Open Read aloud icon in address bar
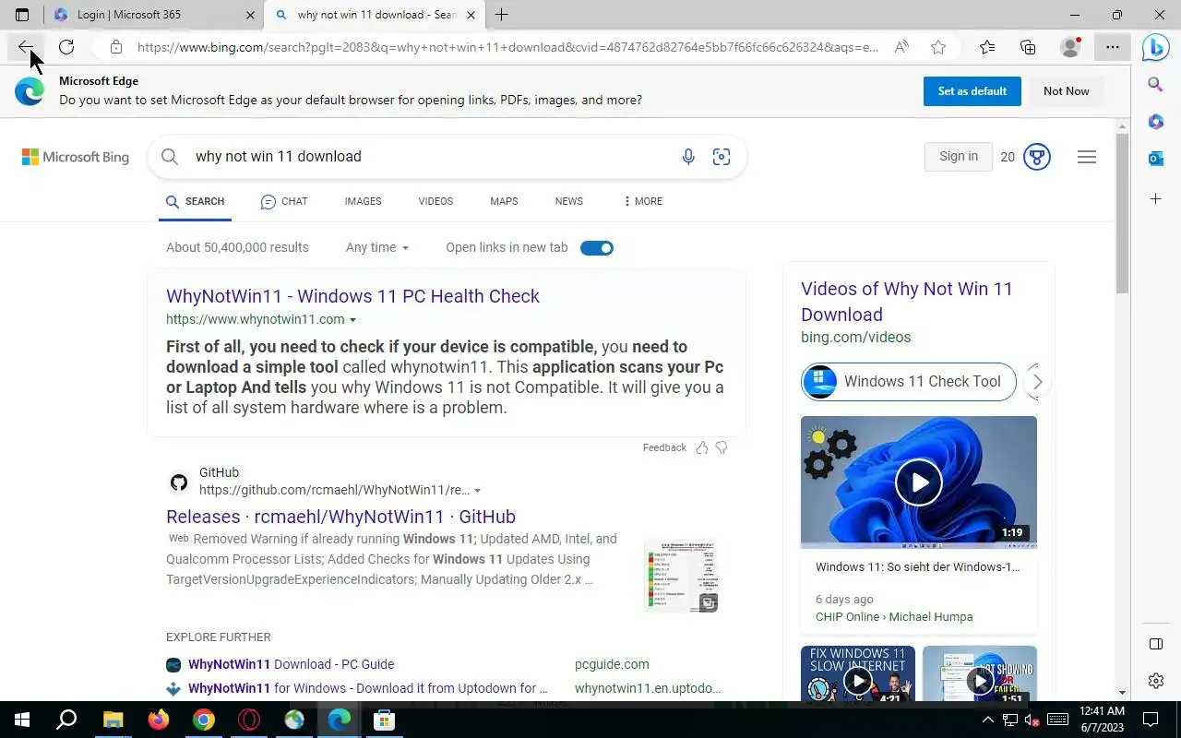This screenshot has height=738, width=1181. [901, 47]
